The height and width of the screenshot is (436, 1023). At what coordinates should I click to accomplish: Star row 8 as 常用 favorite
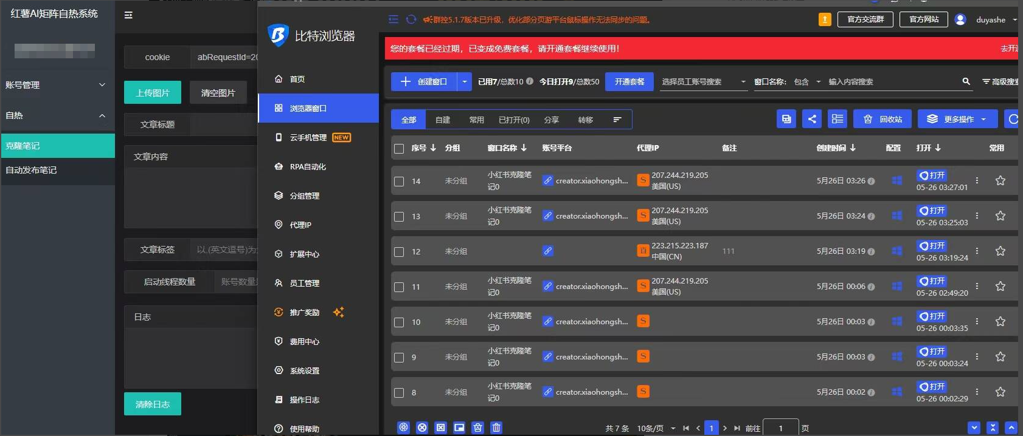tap(1000, 392)
